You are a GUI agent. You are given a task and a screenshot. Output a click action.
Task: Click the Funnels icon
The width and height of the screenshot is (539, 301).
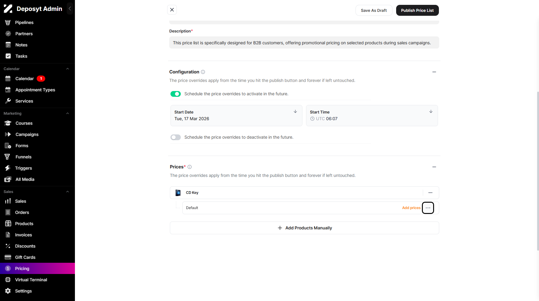click(7, 157)
